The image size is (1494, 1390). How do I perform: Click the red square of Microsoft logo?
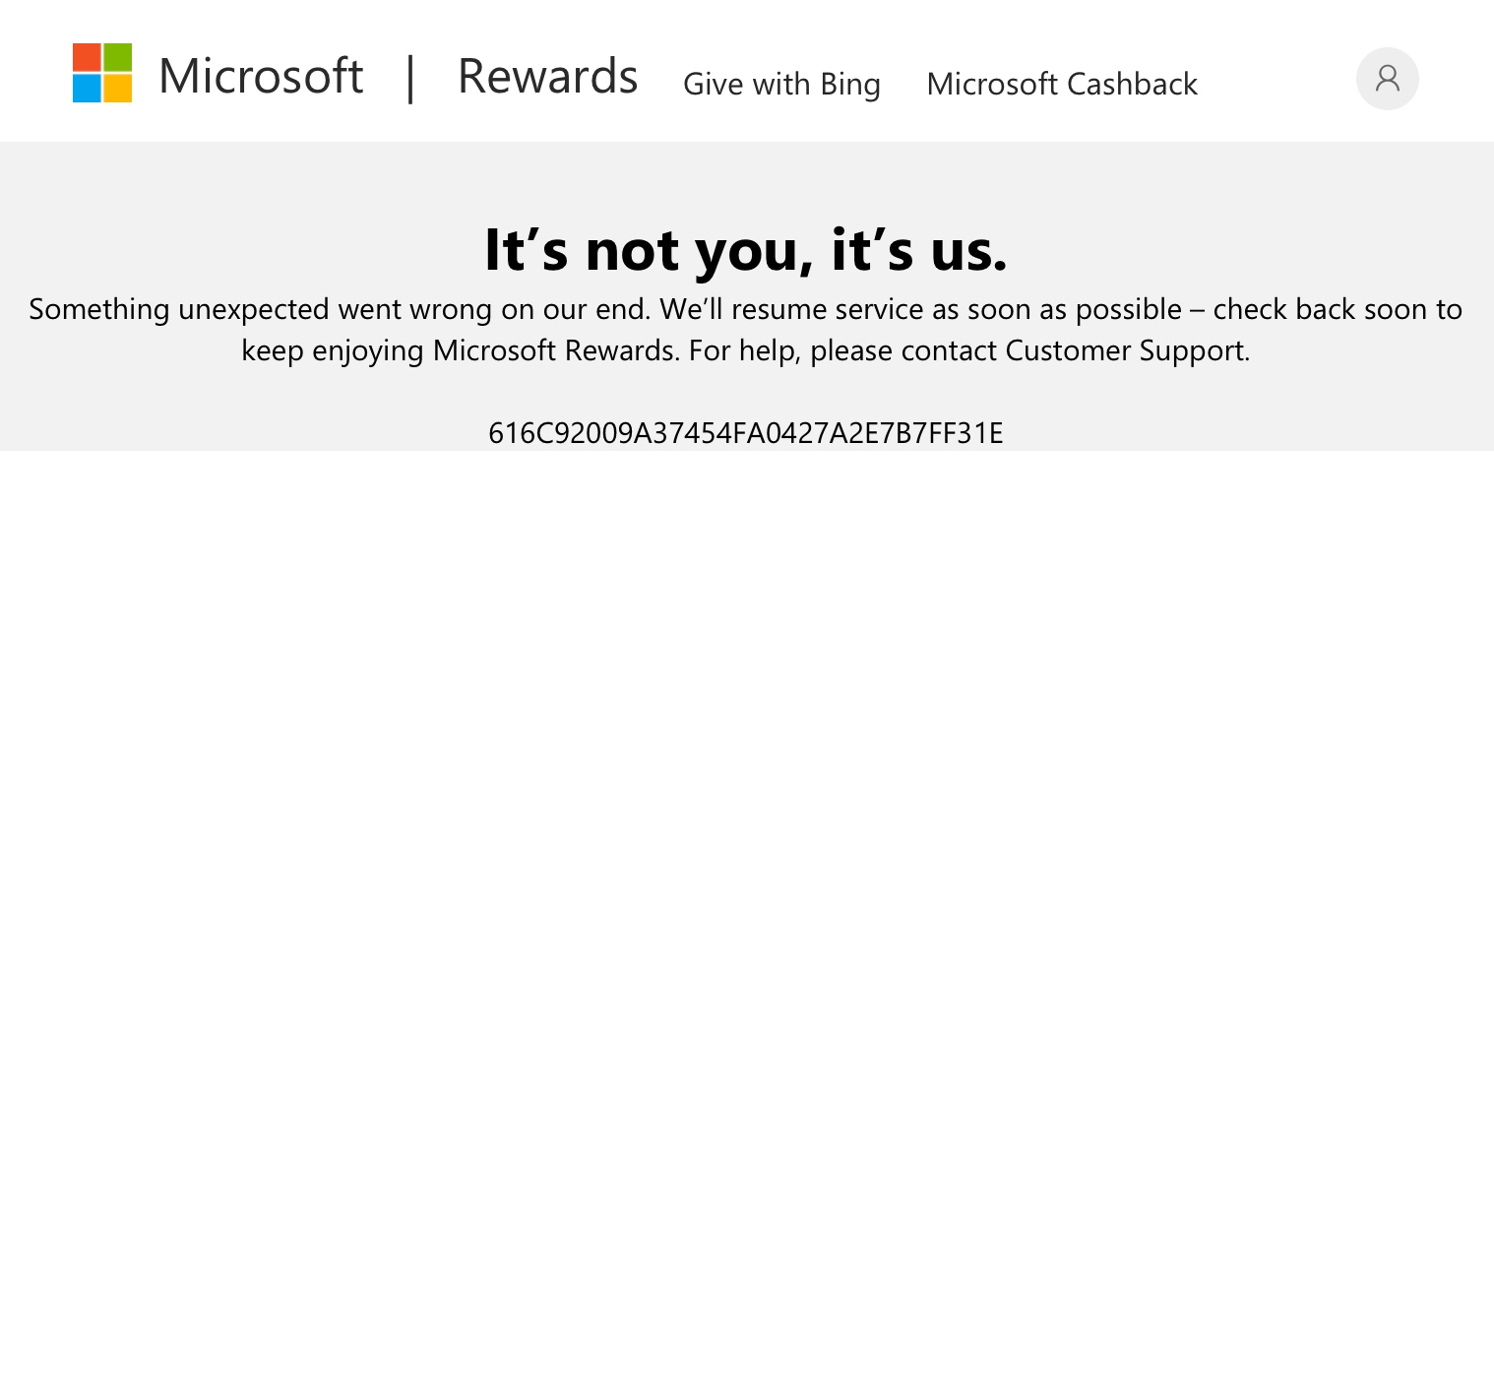(87, 57)
